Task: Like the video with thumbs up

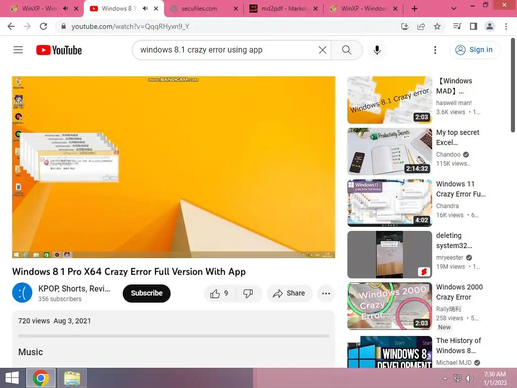Action: (220, 294)
